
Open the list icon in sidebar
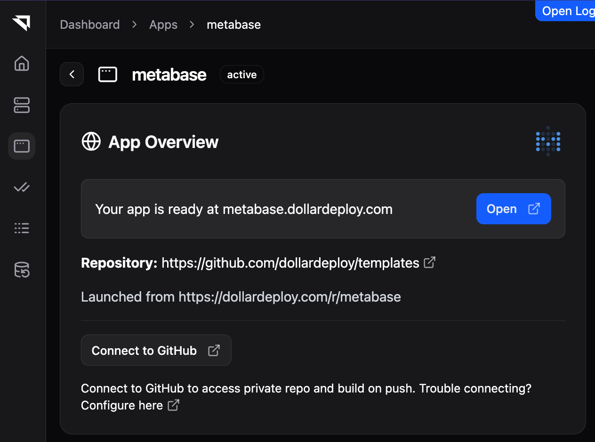[22, 229]
